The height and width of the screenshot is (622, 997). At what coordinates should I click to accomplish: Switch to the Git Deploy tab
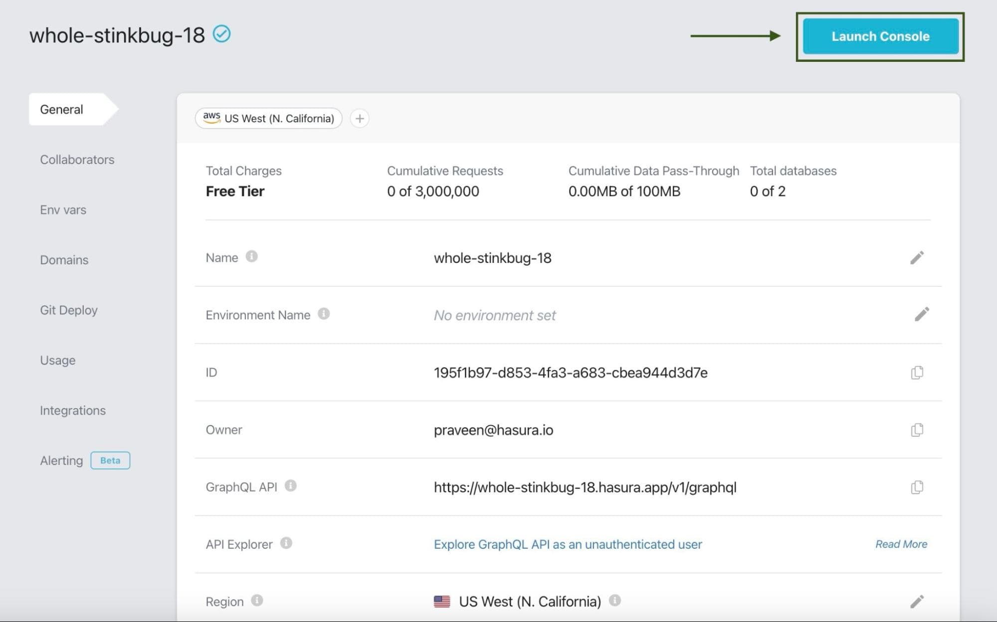tap(69, 310)
